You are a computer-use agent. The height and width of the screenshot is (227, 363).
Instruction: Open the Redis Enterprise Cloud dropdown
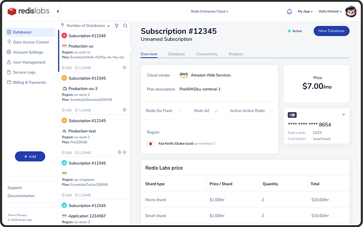[x=209, y=11]
